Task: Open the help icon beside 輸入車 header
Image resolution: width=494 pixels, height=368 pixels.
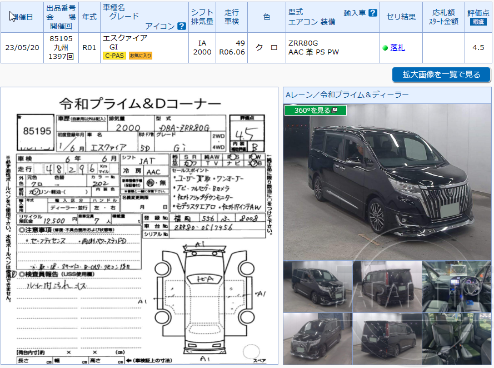Action: (x=372, y=13)
